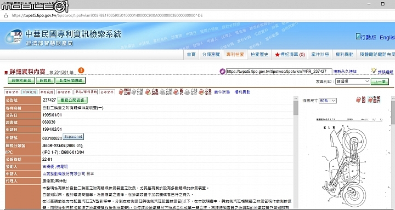Click the drawing pane scrollbar up arrow
The image size is (395, 210).
point(393,98)
